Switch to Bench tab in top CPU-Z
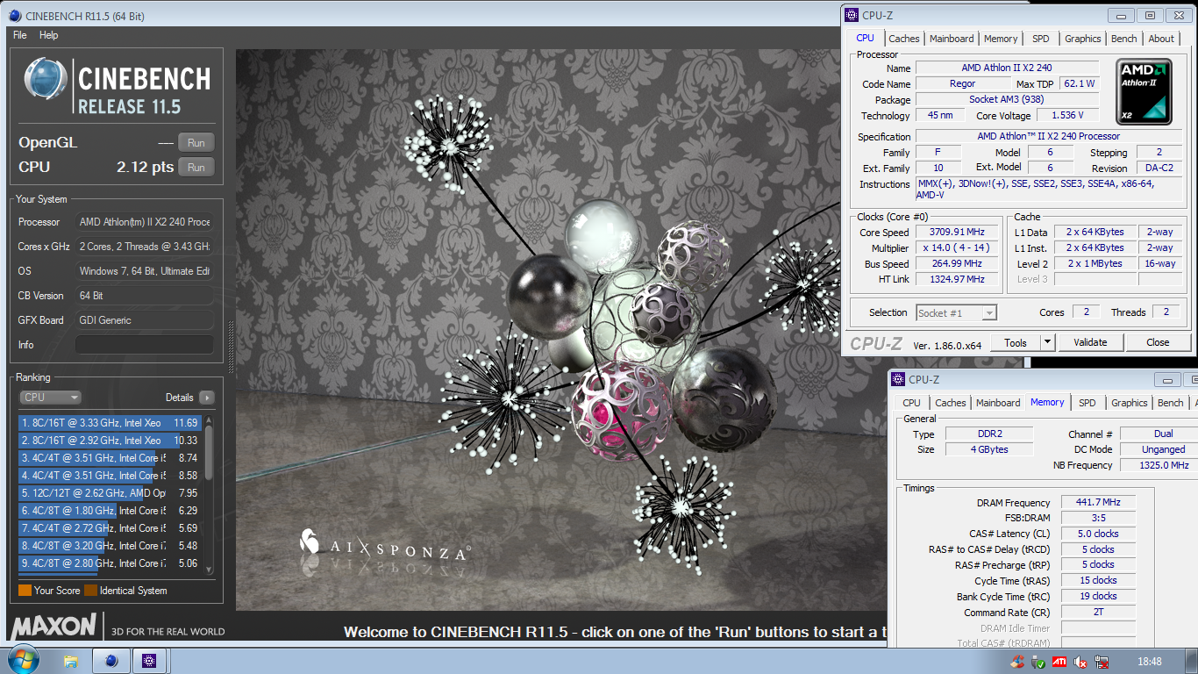The width and height of the screenshot is (1198, 674). pyautogui.click(x=1124, y=39)
